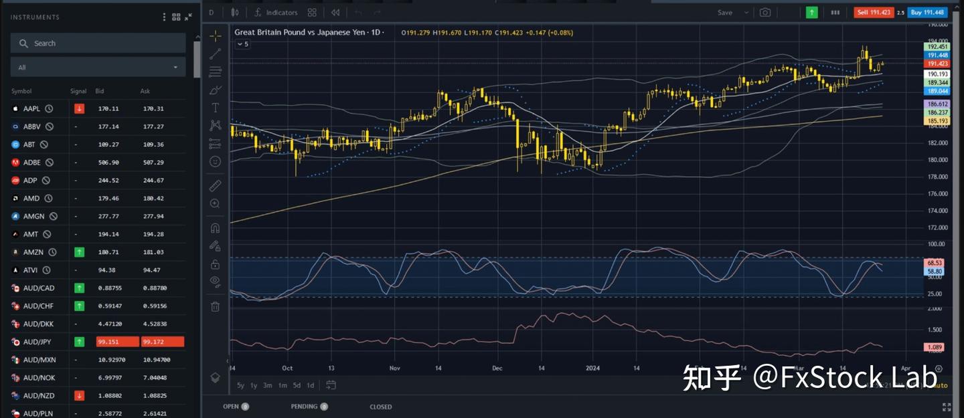Open the Instruments panel three-dot menu

(164, 17)
